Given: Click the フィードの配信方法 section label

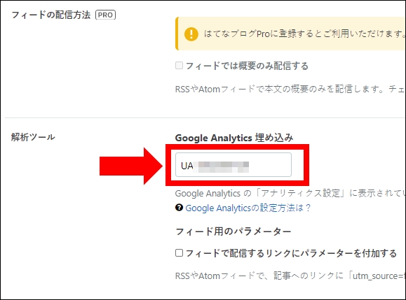Looking at the screenshot, I should click(x=51, y=15).
